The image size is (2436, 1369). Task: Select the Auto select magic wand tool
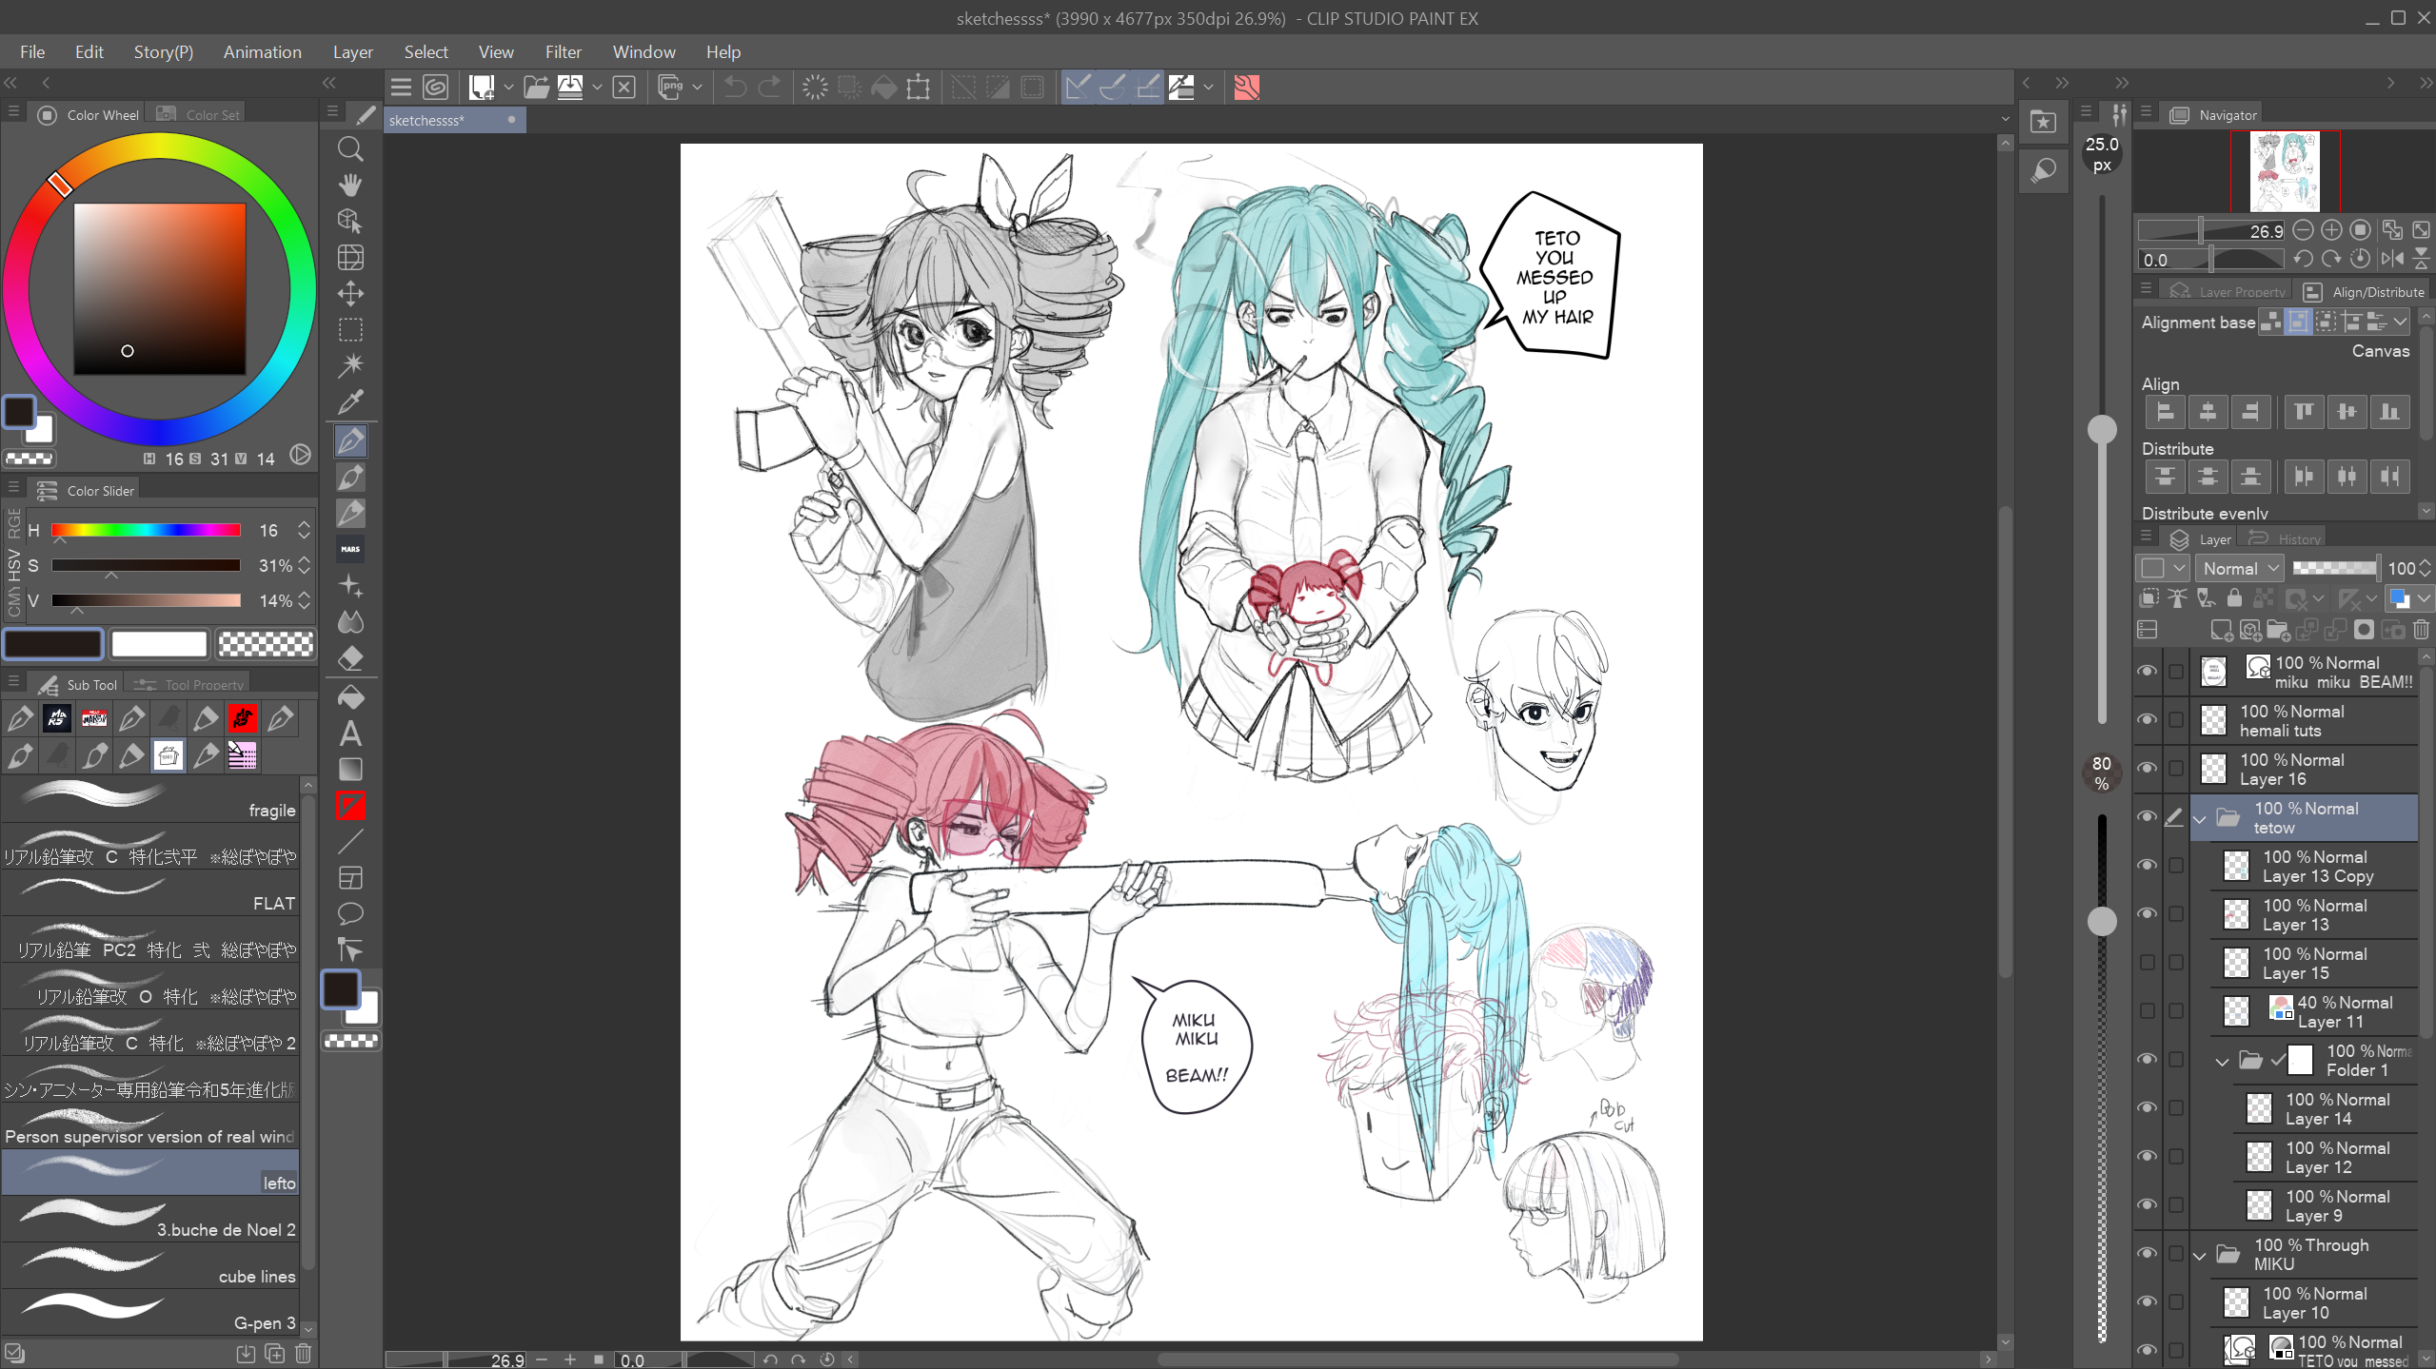pos(350,365)
